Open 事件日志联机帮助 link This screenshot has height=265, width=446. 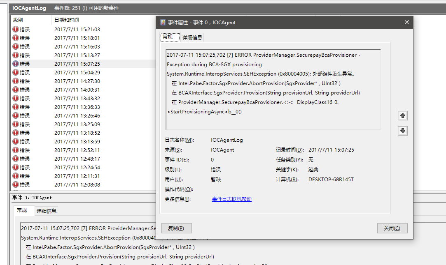[232, 199]
